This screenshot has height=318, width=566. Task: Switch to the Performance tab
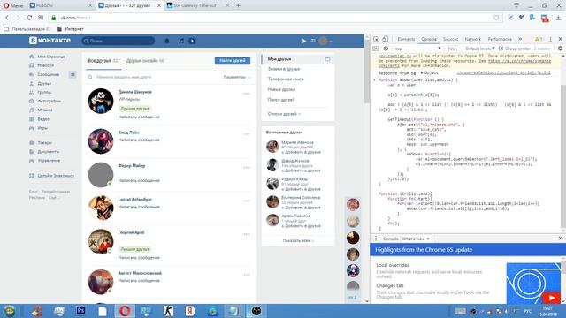[500, 39]
